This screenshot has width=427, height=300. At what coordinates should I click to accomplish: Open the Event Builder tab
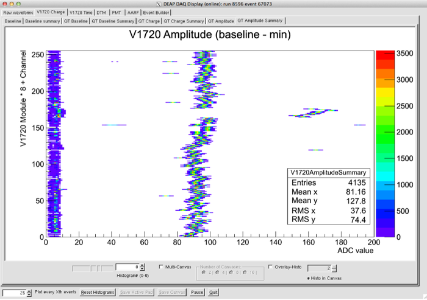(x=158, y=12)
